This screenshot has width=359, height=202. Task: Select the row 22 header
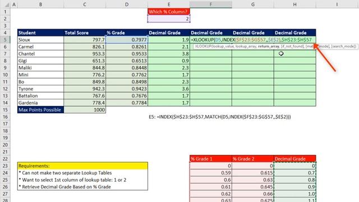(x=5, y=159)
